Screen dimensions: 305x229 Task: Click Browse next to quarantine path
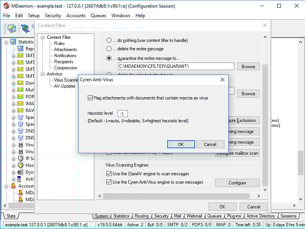[x=249, y=66]
